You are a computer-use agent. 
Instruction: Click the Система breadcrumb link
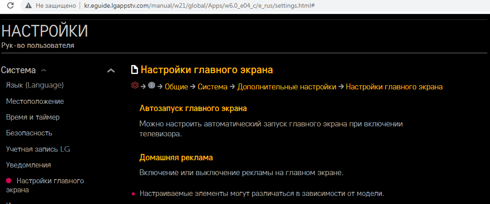click(x=213, y=87)
